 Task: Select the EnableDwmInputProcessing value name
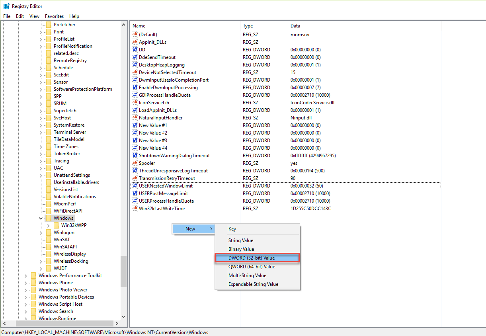(168, 88)
